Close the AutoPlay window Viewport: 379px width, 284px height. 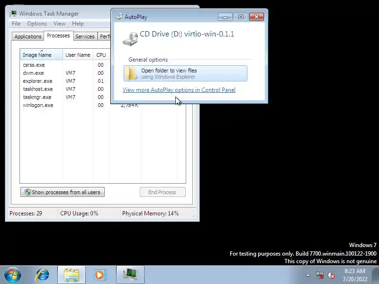(x=256, y=17)
